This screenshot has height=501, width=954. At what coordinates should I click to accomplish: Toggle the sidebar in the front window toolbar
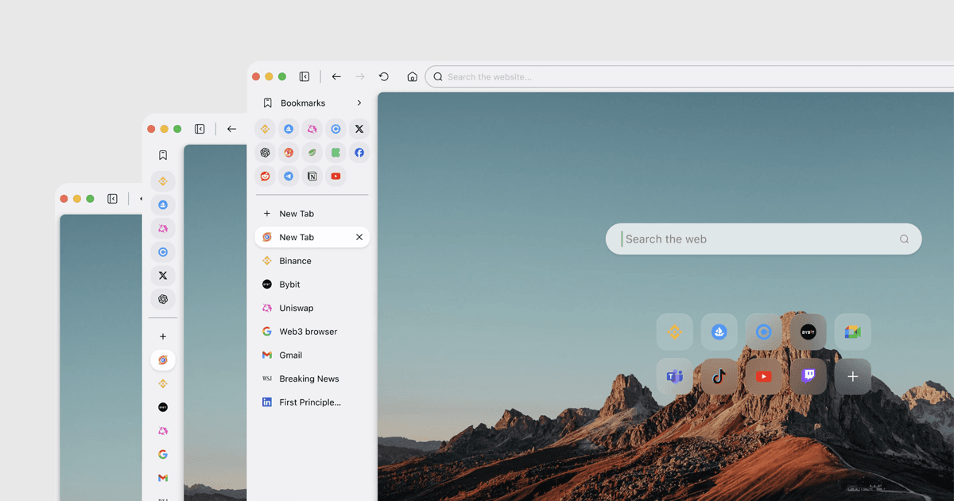click(304, 77)
